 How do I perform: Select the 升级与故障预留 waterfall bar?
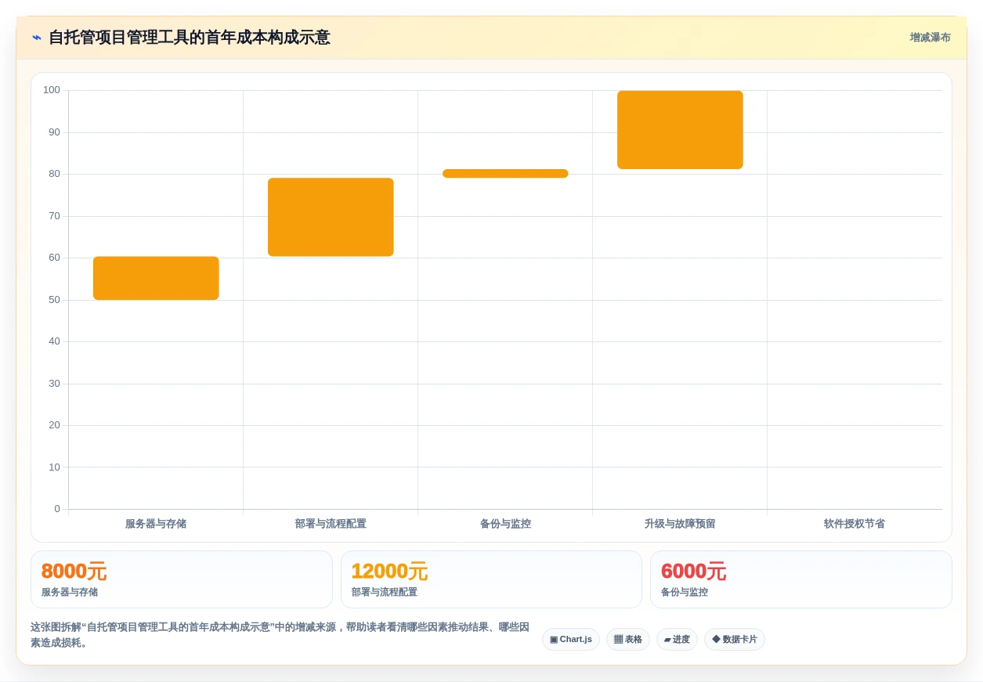pos(680,130)
